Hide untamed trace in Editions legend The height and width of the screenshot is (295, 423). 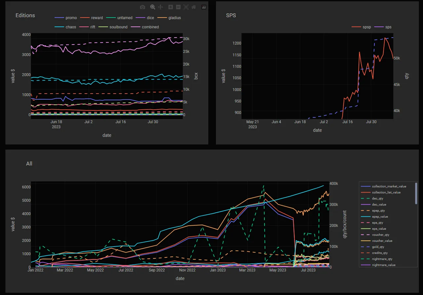119,18
